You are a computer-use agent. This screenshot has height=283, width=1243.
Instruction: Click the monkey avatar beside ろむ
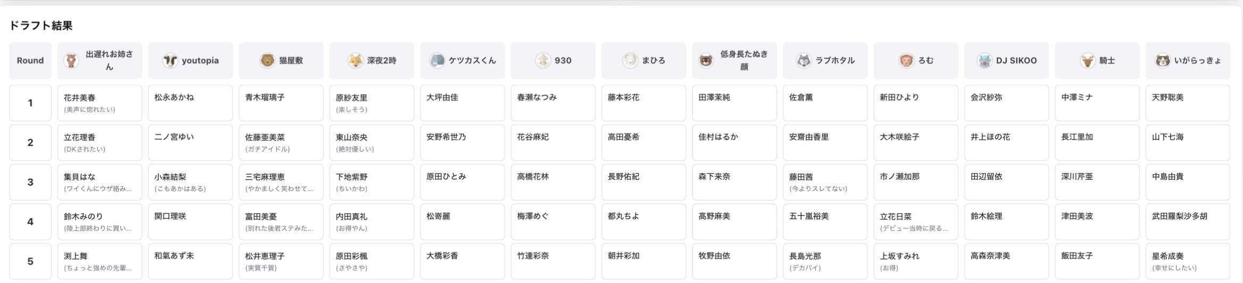(906, 61)
